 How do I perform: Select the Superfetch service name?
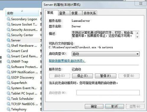(x=19, y=83)
